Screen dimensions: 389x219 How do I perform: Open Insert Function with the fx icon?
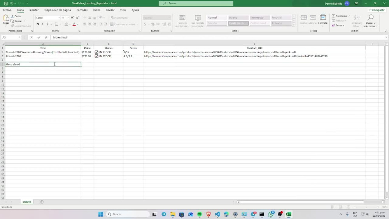click(x=46, y=37)
